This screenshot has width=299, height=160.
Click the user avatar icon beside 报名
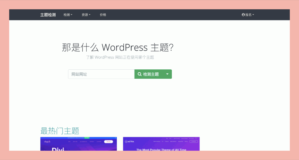(x=243, y=15)
